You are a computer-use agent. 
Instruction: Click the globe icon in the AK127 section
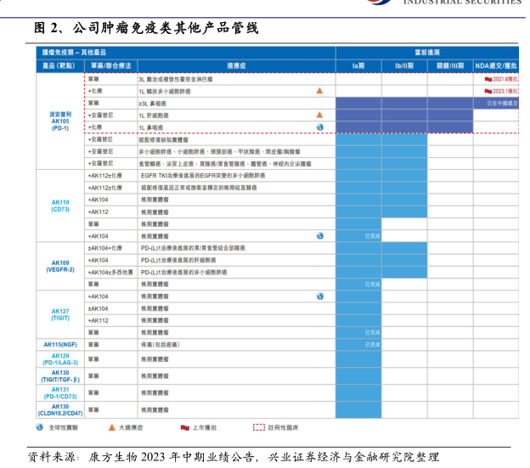[x=319, y=296]
